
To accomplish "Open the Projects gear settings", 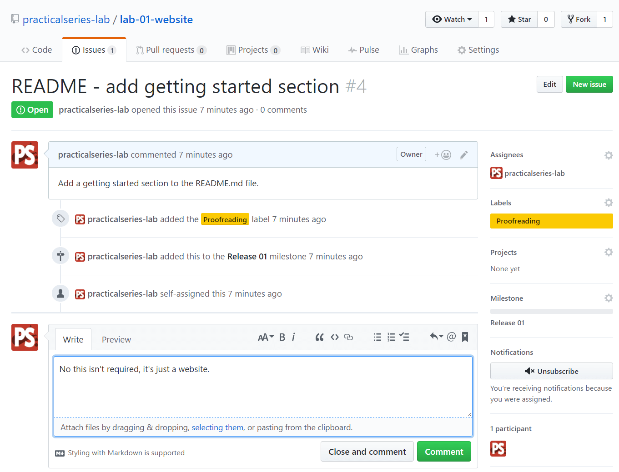I will click(609, 252).
